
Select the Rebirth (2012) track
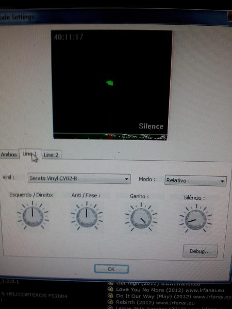pos(155,302)
